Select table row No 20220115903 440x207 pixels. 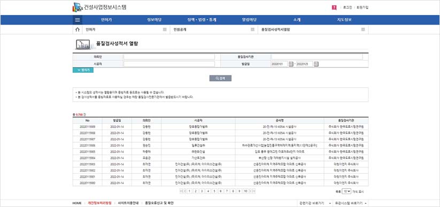point(221,164)
